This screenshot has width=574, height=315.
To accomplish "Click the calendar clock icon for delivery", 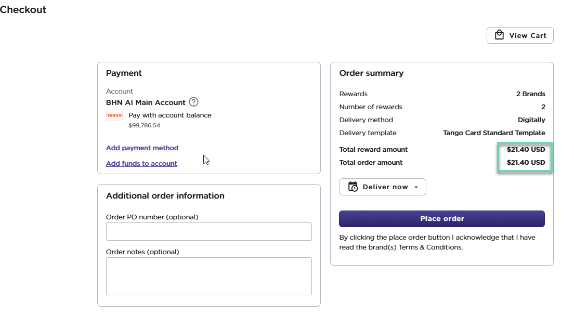I will click(x=353, y=187).
